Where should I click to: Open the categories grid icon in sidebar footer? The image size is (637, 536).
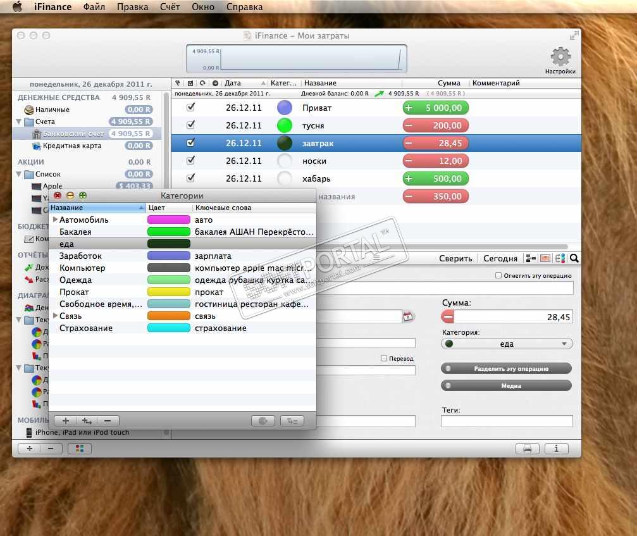[x=80, y=449]
